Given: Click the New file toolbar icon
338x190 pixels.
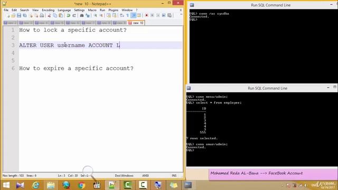Looking at the screenshot, I should pos(8,15).
